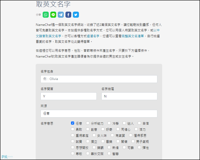Check the 分析能力 checkbox
Screen dimensions: 200x160
[x=88, y=123]
